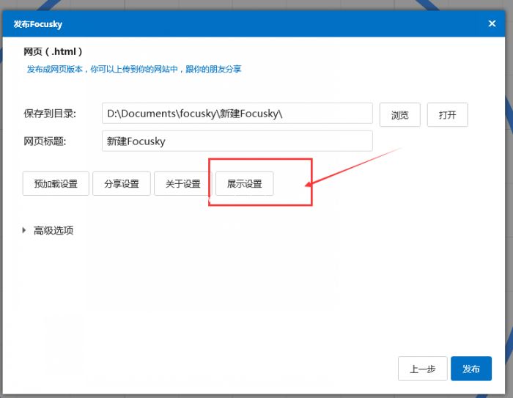The width and height of the screenshot is (513, 398).
Task: Edit the 保存到目录 path field
Action: pyautogui.click(x=237, y=114)
